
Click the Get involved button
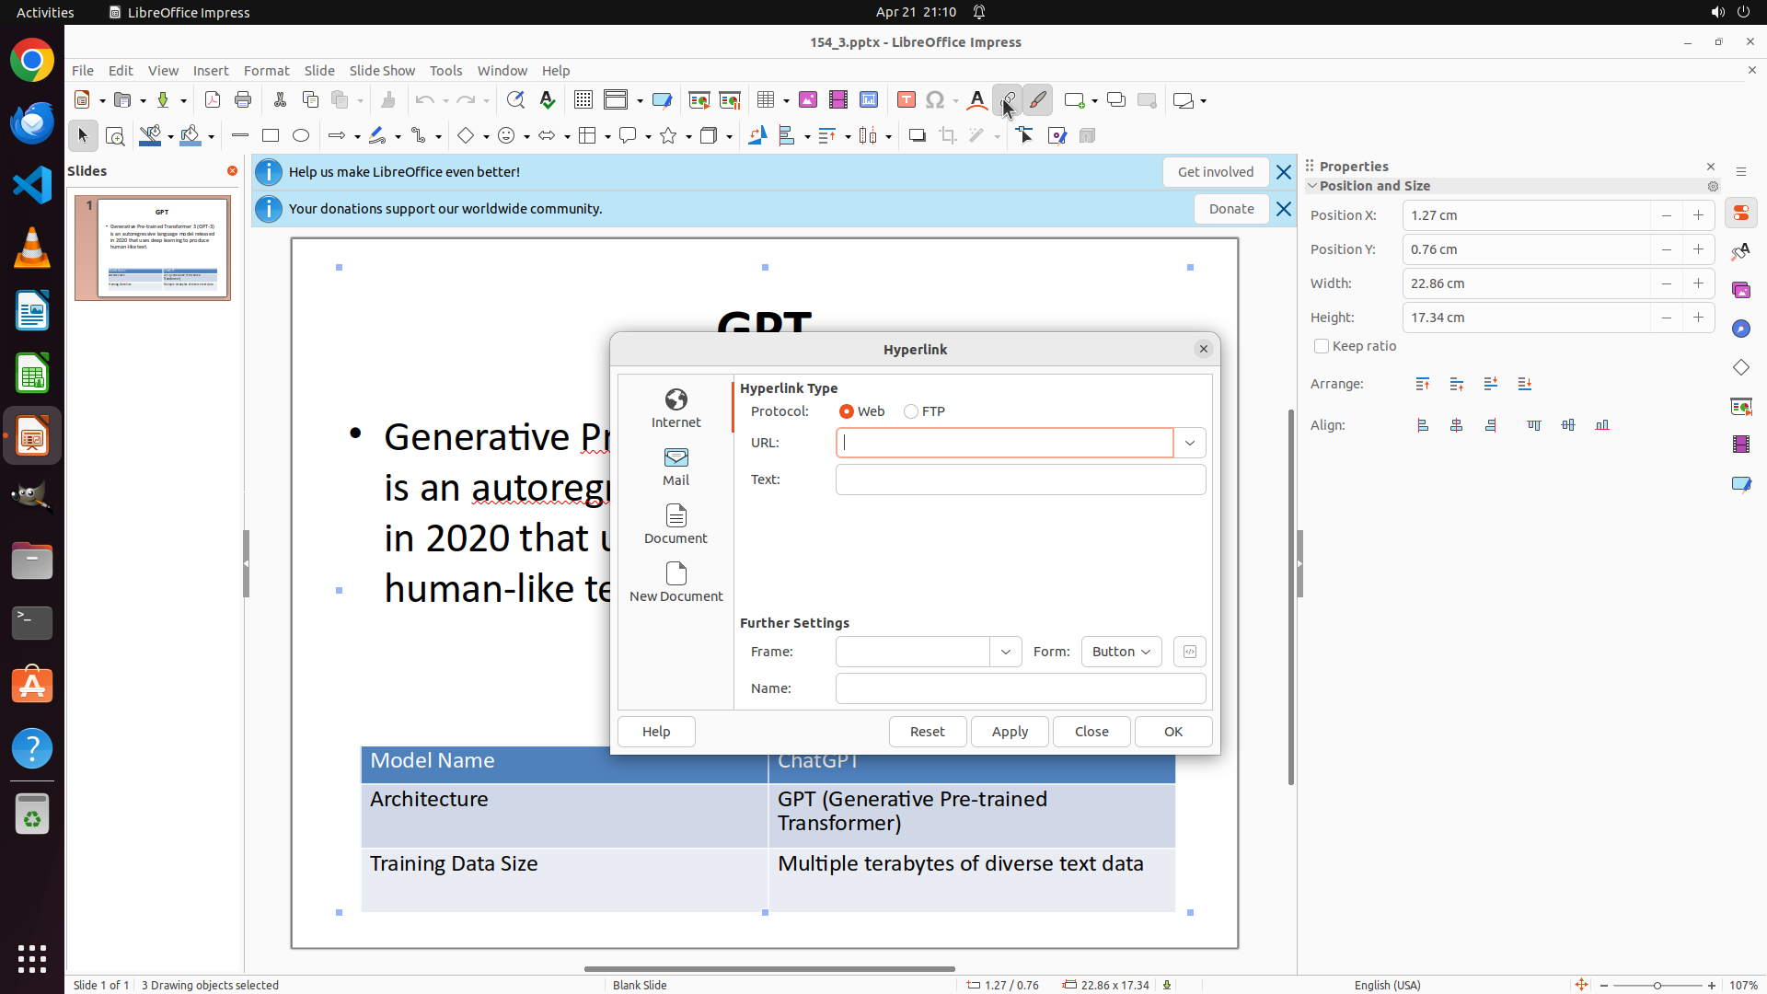pyautogui.click(x=1215, y=172)
